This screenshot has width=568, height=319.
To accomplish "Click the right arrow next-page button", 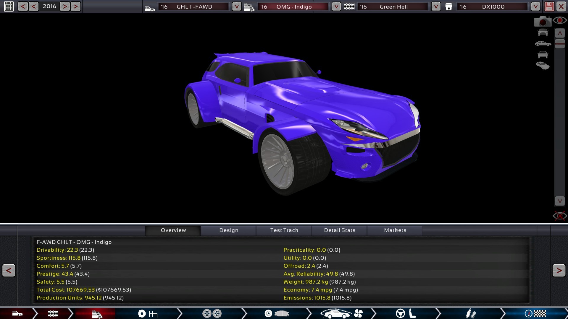I will pyautogui.click(x=559, y=271).
